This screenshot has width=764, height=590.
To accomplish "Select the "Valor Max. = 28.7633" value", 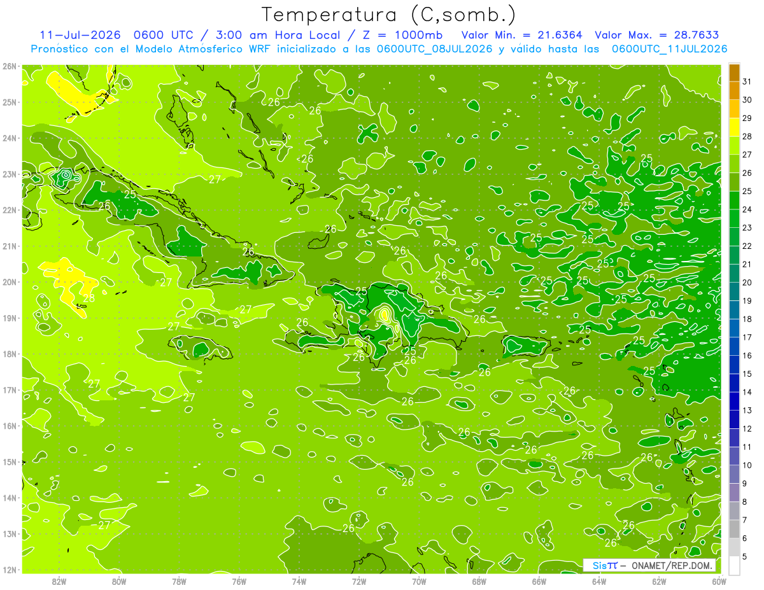I will tap(656, 35).
